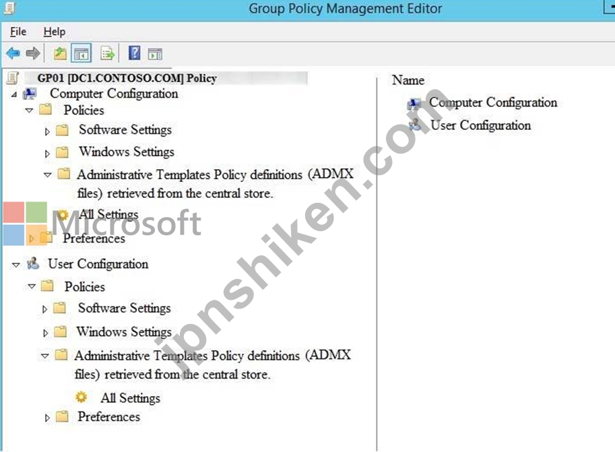Toggle the Show/Hide Console Tree icon
The width and height of the screenshot is (615, 452).
pos(82,53)
